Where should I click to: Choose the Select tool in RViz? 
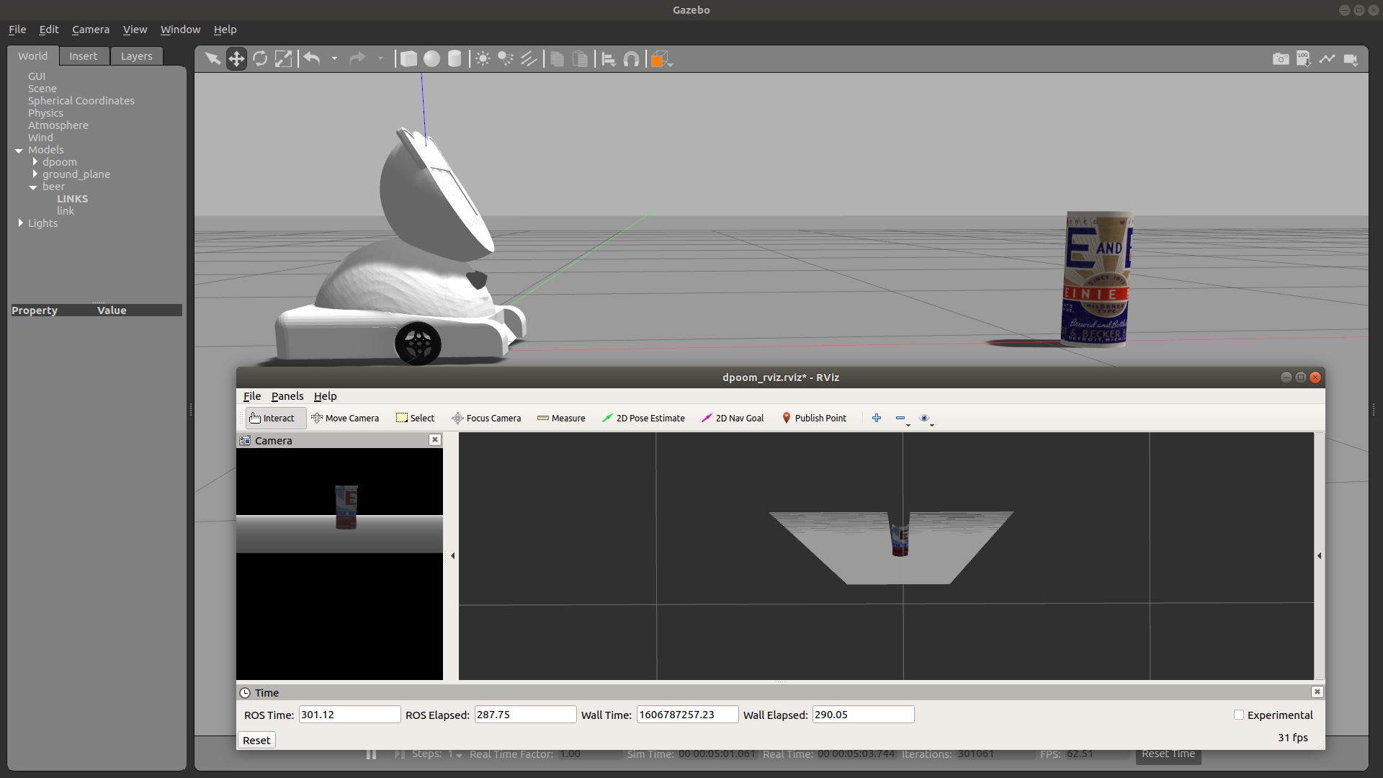tap(416, 419)
